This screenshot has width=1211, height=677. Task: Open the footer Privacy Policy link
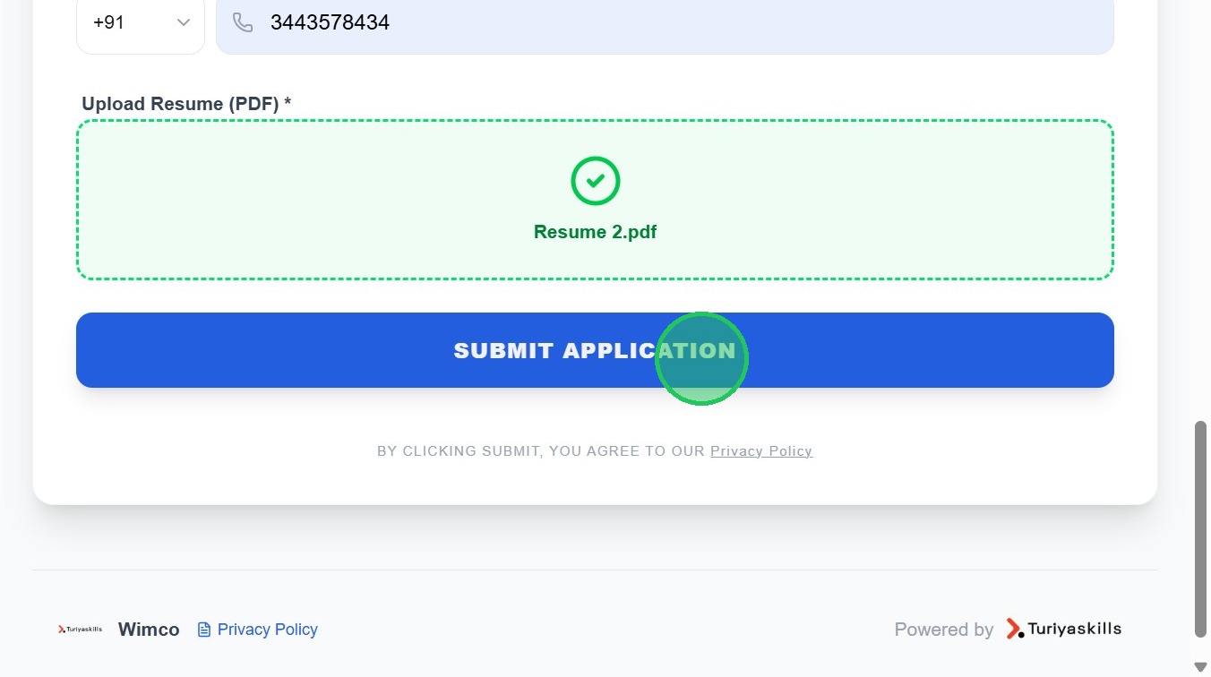[x=267, y=630]
